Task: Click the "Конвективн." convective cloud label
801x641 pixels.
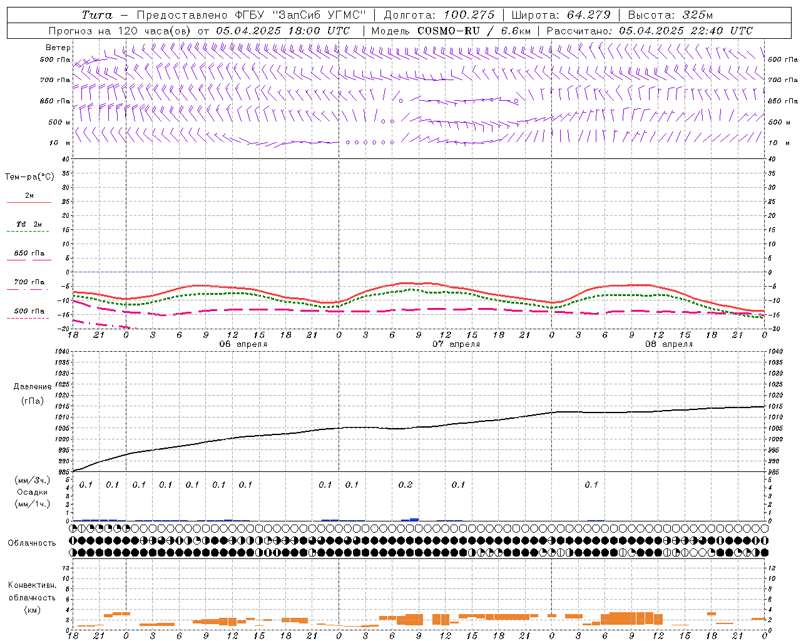Action: [32, 585]
